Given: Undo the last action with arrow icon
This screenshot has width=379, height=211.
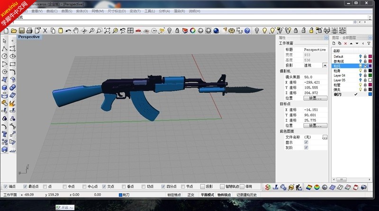Looking at the screenshot, I should coord(68,31).
